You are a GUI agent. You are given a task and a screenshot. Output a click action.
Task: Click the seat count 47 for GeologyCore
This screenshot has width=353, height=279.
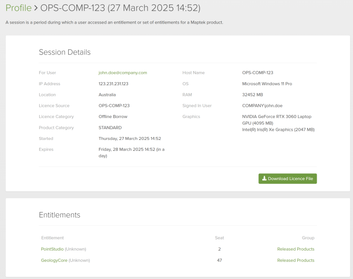point(219,260)
